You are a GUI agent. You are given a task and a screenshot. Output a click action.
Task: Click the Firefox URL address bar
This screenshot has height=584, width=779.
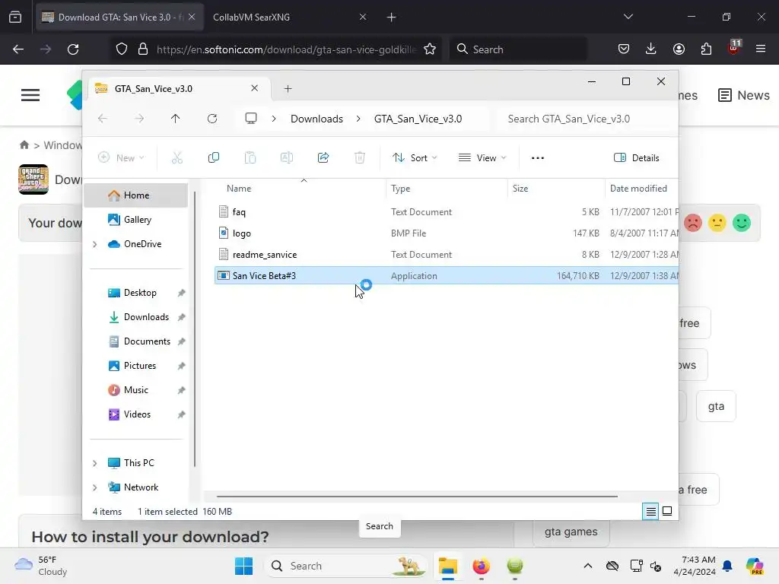(286, 49)
